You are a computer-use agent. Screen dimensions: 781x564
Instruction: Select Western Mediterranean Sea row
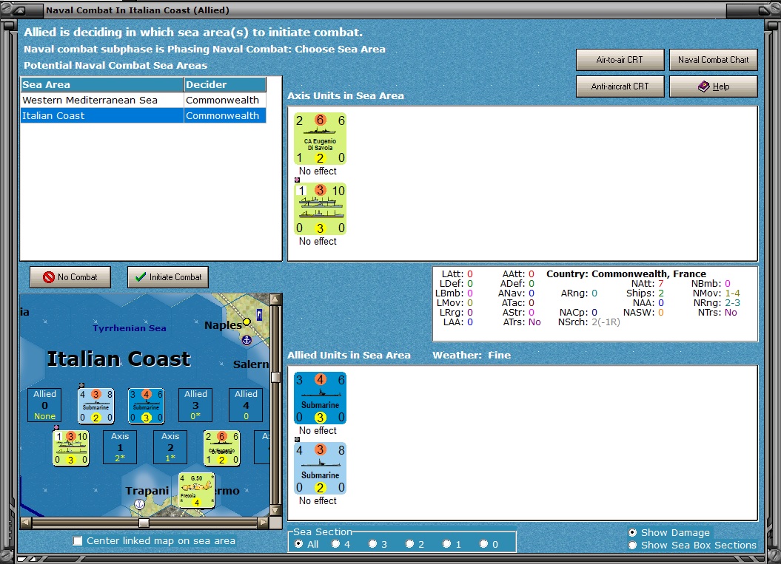point(144,100)
